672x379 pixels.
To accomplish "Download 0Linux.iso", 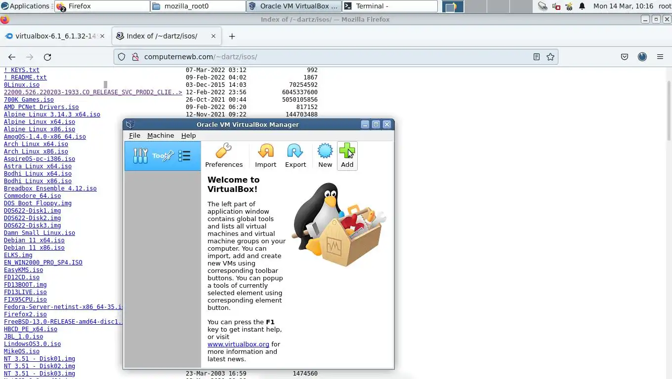I will point(22,85).
